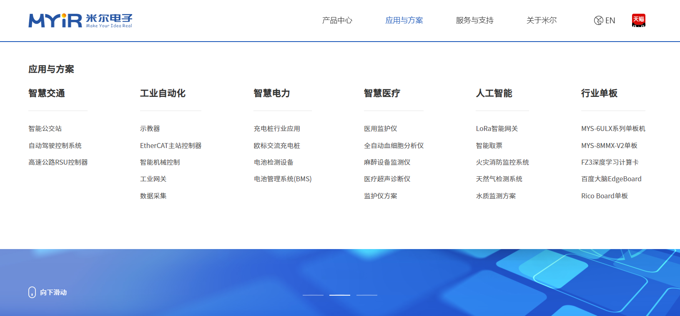The height and width of the screenshot is (316, 680).
Task: Click the MYiR company logo
Action: (80, 20)
